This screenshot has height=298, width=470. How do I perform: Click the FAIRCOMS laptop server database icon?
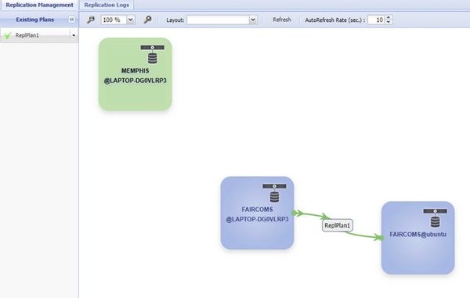(x=274, y=193)
